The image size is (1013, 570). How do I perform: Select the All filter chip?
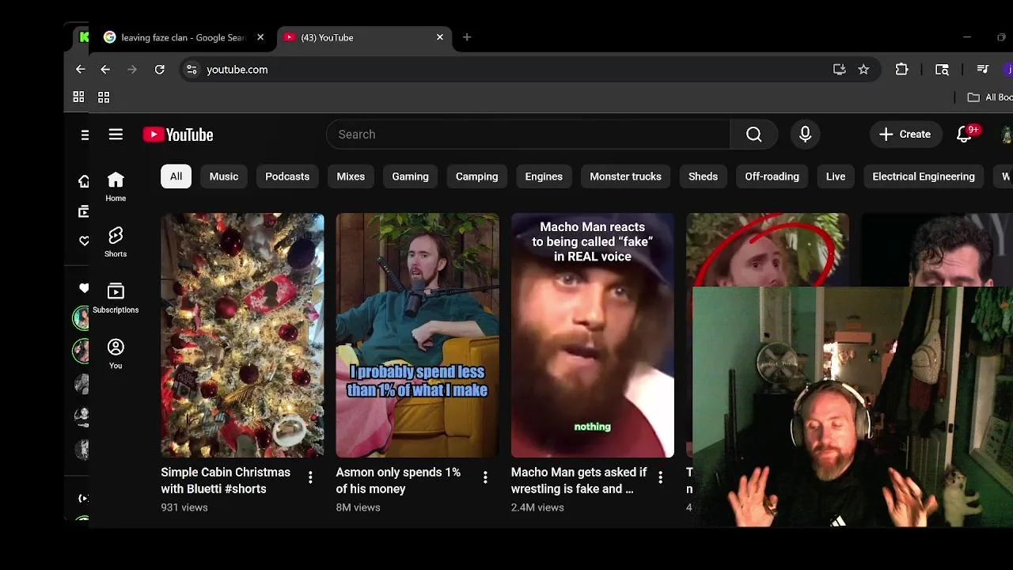176,177
